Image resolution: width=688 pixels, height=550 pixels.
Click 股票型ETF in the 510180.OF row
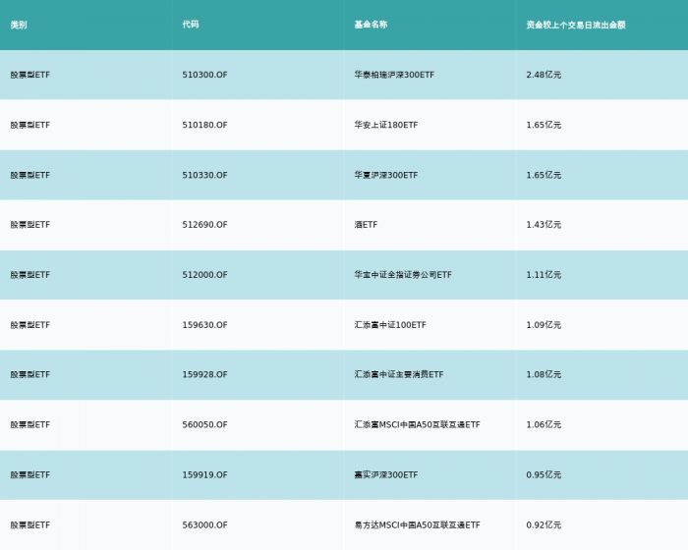pyautogui.click(x=30, y=125)
